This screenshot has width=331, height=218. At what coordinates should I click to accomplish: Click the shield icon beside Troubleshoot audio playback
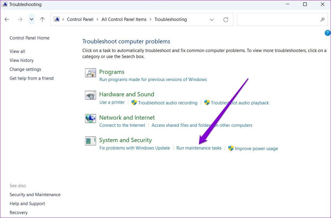pos(207,103)
